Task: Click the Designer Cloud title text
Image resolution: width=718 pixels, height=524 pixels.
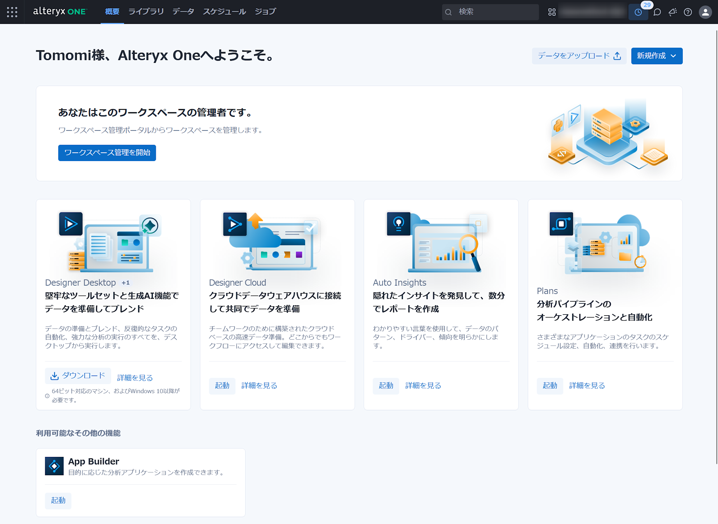Action: (238, 283)
